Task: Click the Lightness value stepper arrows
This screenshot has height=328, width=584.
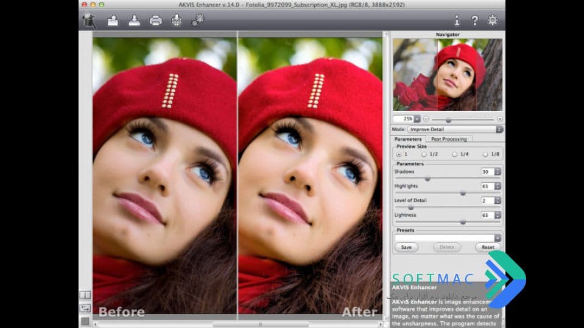Action: [x=498, y=215]
